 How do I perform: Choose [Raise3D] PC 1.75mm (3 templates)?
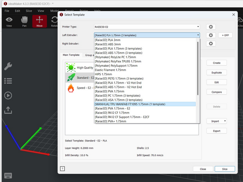[x=145, y=96]
